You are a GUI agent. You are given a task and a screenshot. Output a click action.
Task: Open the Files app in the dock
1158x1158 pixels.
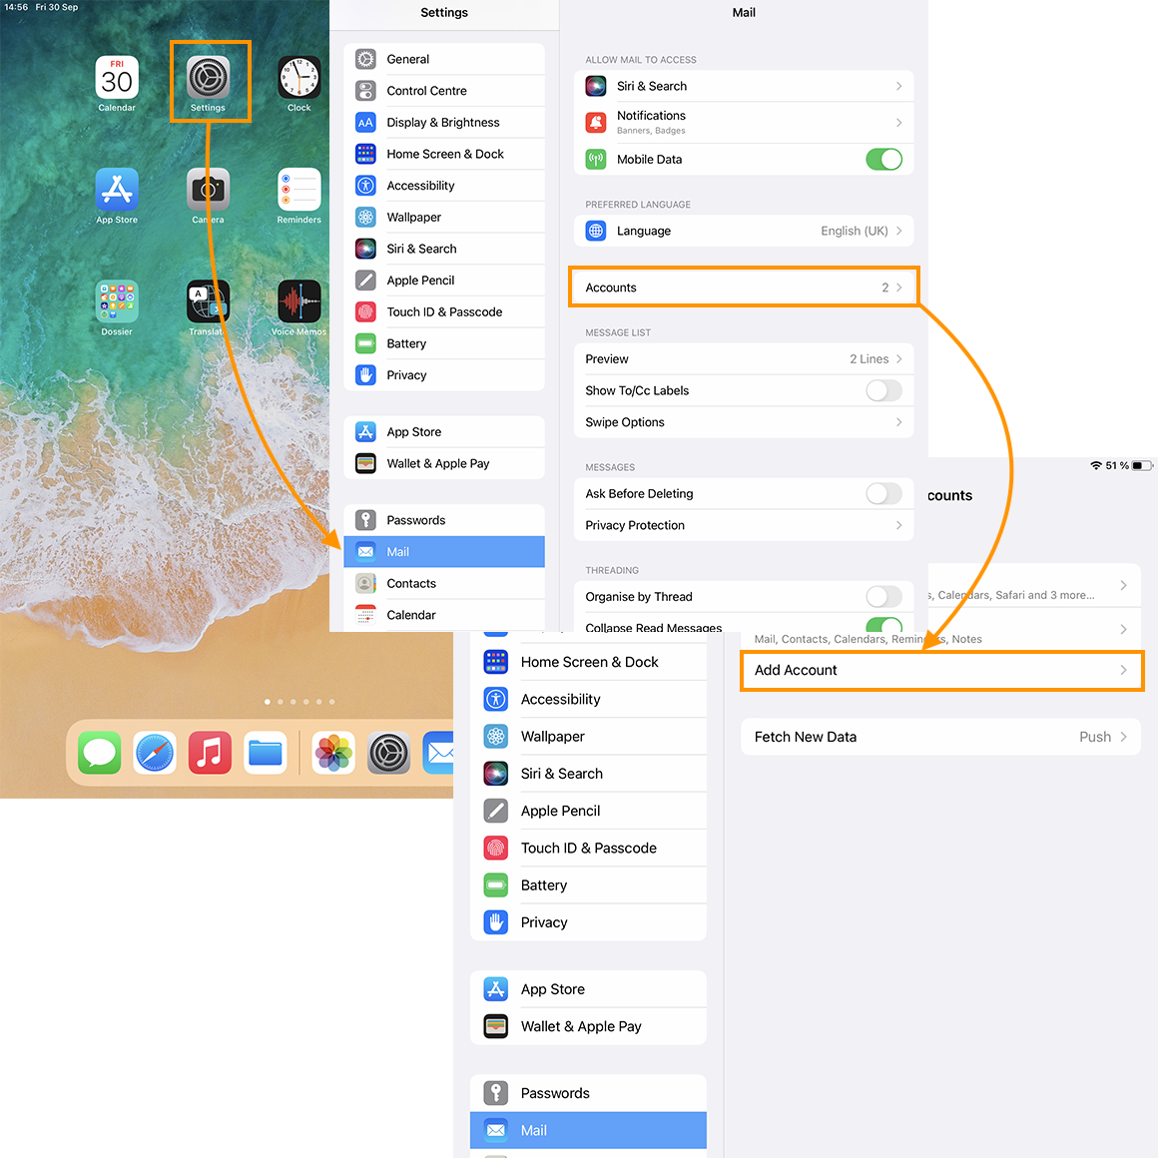[x=266, y=753]
